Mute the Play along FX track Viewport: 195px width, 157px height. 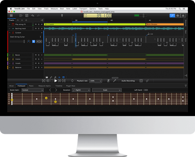point(36,24)
